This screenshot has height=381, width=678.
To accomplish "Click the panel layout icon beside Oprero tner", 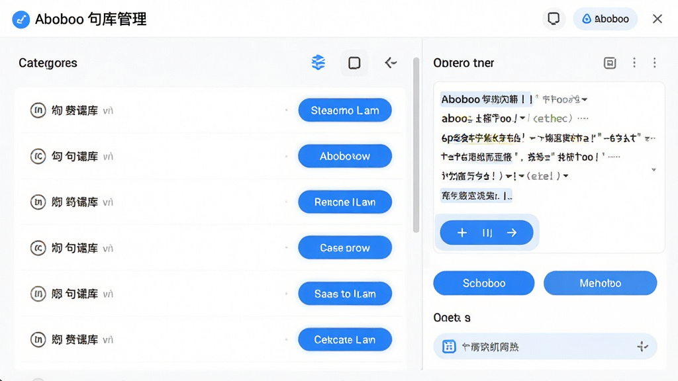I will coord(610,63).
